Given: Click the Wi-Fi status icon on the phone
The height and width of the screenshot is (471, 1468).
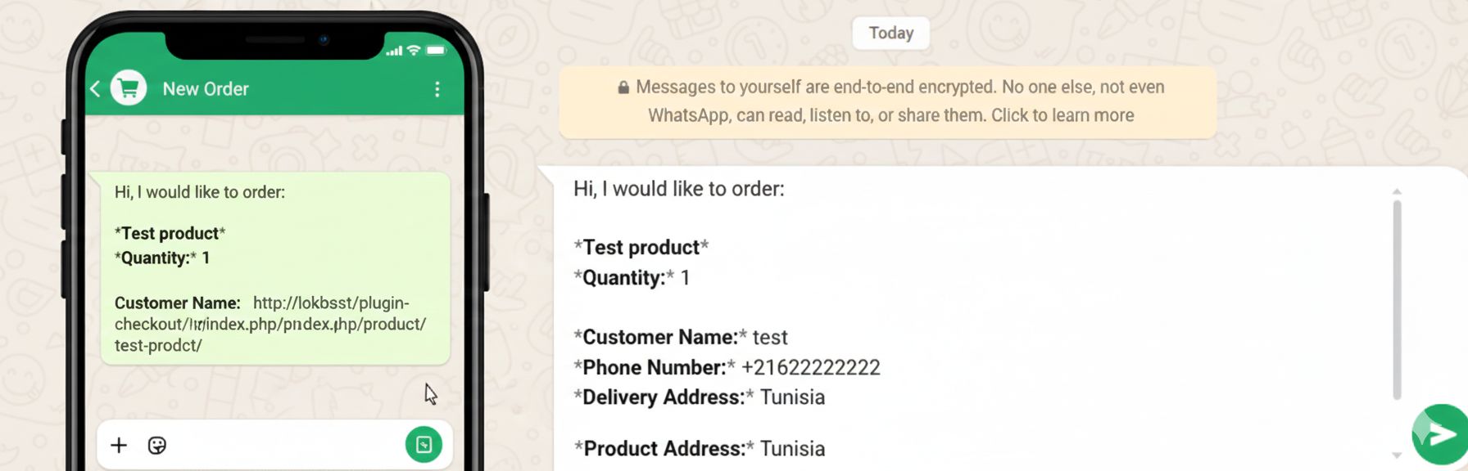Looking at the screenshot, I should coord(414,51).
